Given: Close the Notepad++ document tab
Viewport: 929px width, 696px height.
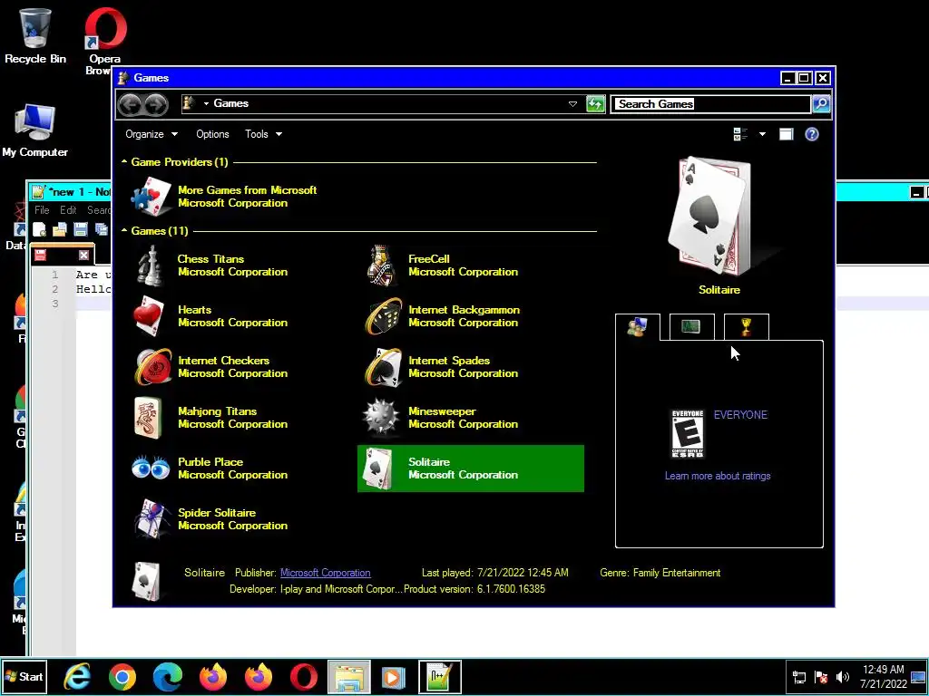Looking at the screenshot, I should 84,255.
